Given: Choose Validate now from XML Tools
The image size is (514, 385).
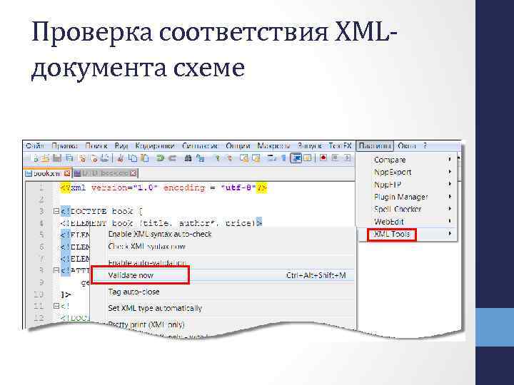Looking at the screenshot, I should pos(223,275).
